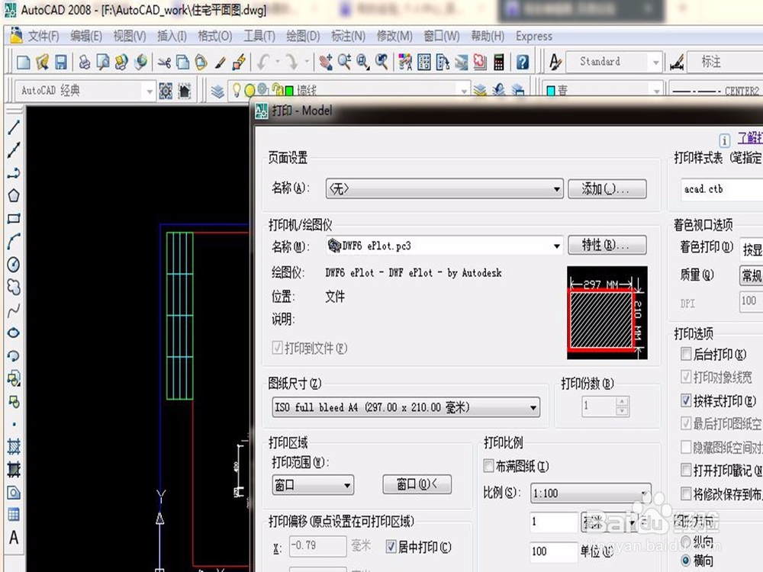Image resolution: width=763 pixels, height=572 pixels.
Task: Enable the 打开打印戳记 checkbox
Action: point(686,470)
